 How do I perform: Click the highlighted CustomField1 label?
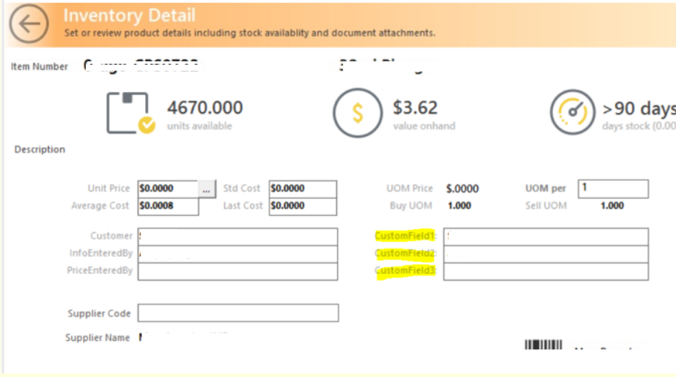(405, 236)
